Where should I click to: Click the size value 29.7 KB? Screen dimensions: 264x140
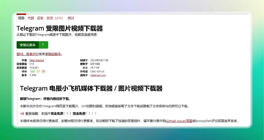(x=95, y=68)
